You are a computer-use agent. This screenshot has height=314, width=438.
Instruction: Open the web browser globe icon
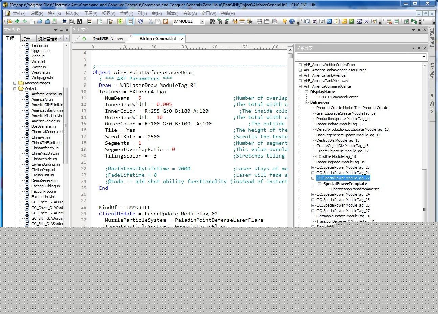pyautogui.click(x=140, y=21)
